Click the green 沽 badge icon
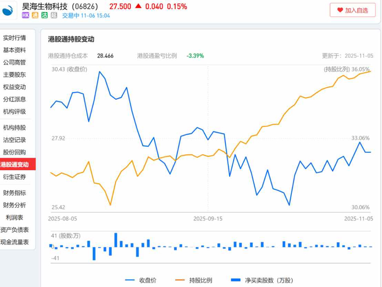The image size is (382, 287). pos(44,15)
